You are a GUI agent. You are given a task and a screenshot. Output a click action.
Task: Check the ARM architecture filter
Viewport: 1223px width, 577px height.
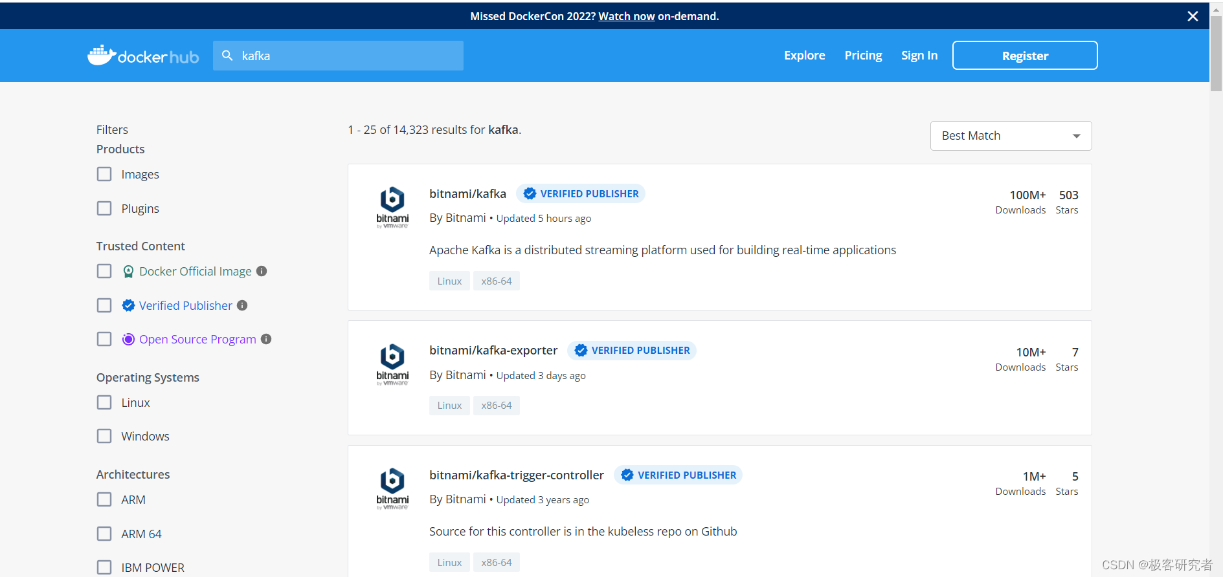(104, 499)
